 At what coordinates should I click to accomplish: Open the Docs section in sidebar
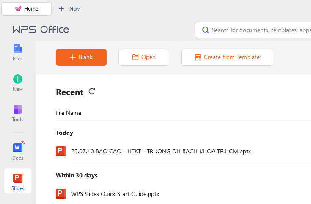click(x=18, y=151)
